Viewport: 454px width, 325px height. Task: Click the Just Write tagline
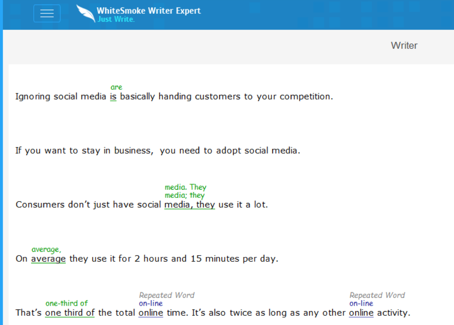point(116,19)
